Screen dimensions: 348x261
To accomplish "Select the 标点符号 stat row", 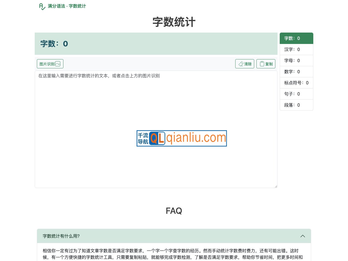I will click(x=297, y=83).
